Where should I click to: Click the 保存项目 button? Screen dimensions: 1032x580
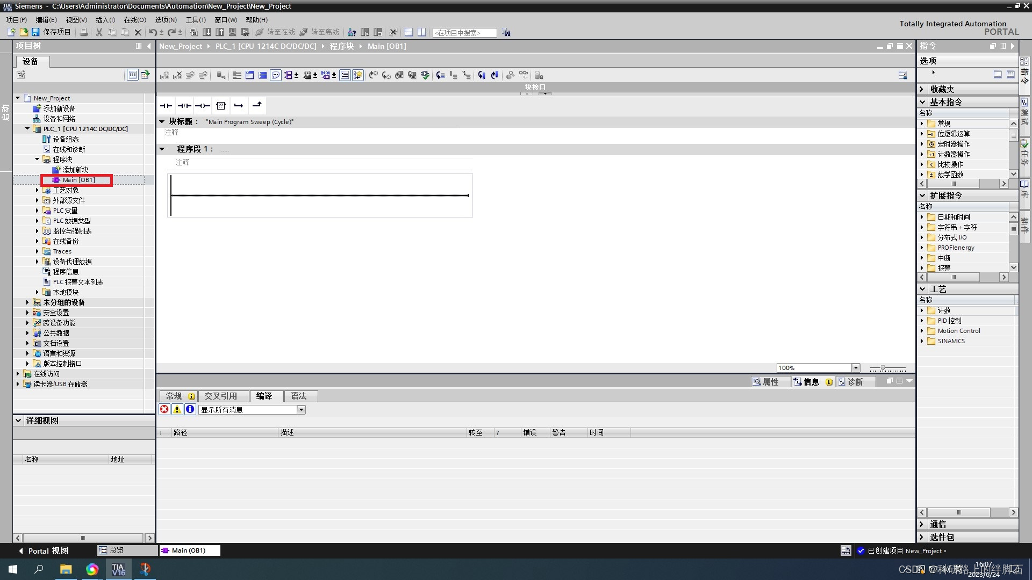point(57,32)
